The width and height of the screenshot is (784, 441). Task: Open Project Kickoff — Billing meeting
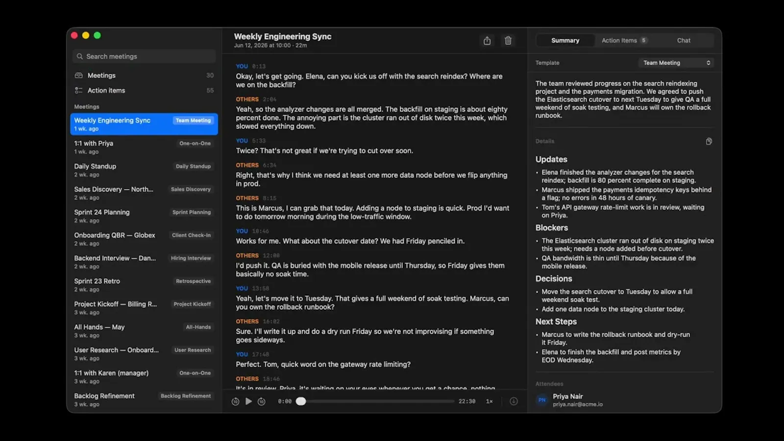point(144,308)
